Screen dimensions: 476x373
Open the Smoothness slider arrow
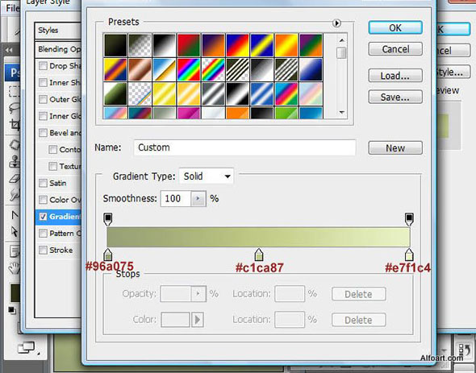pyautogui.click(x=198, y=199)
